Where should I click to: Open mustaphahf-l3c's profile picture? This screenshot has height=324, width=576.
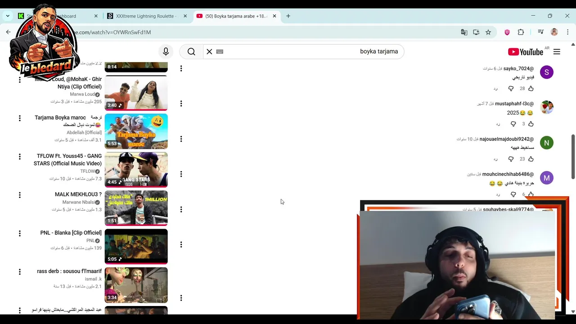click(547, 107)
